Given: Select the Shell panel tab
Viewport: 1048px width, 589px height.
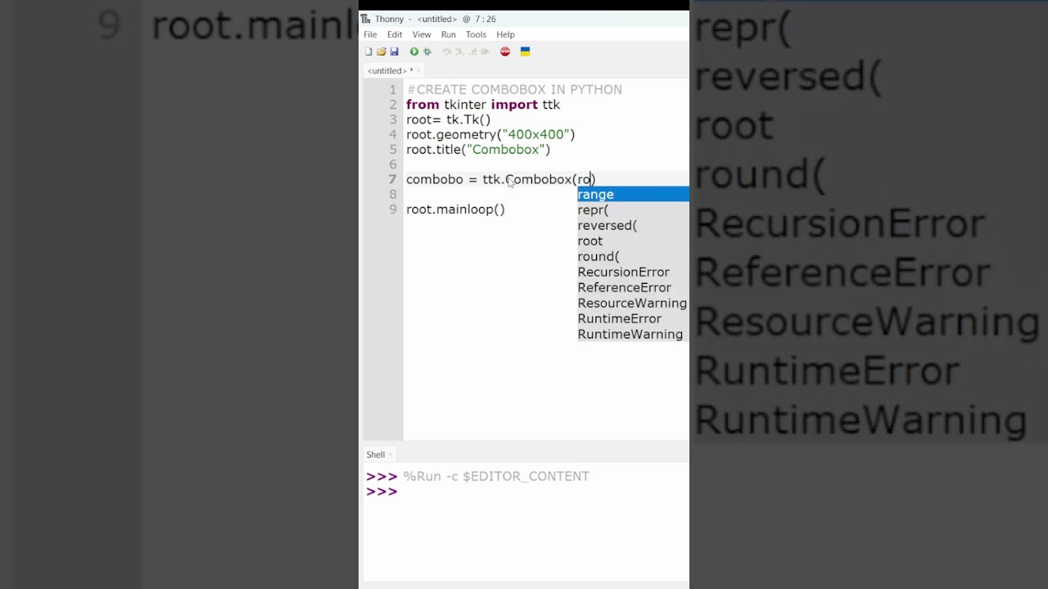Looking at the screenshot, I should 375,455.
